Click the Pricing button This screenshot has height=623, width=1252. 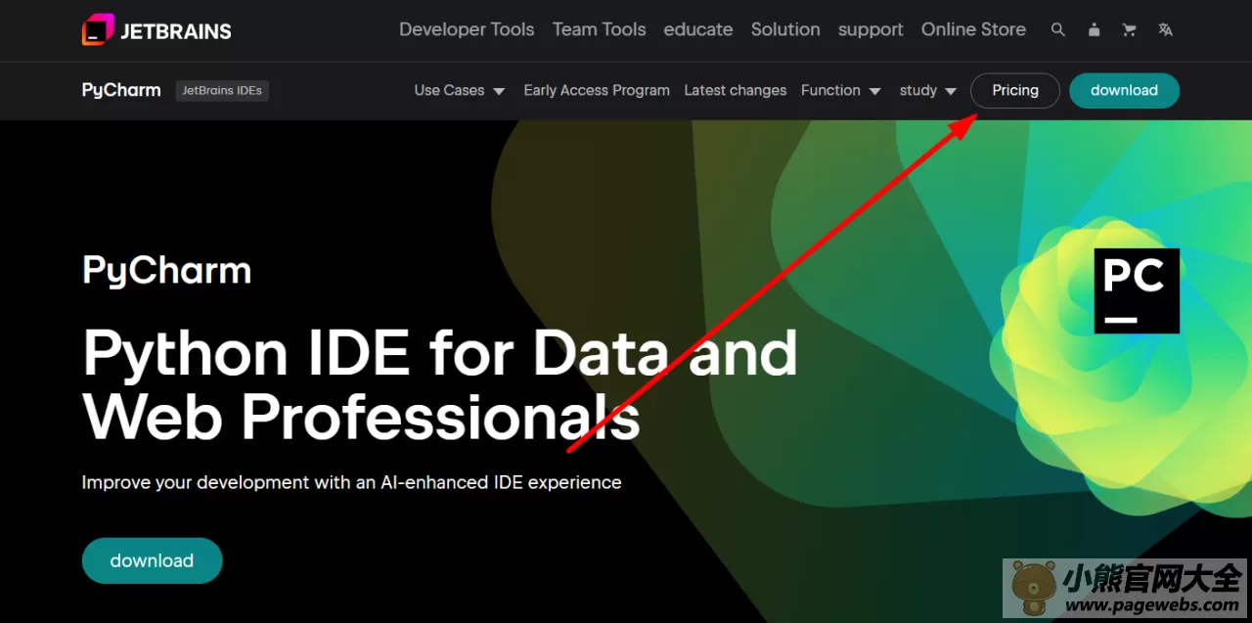click(x=1015, y=90)
